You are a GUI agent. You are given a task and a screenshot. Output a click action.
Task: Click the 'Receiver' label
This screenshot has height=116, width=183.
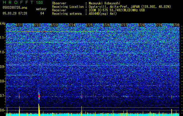[x=59, y=10]
